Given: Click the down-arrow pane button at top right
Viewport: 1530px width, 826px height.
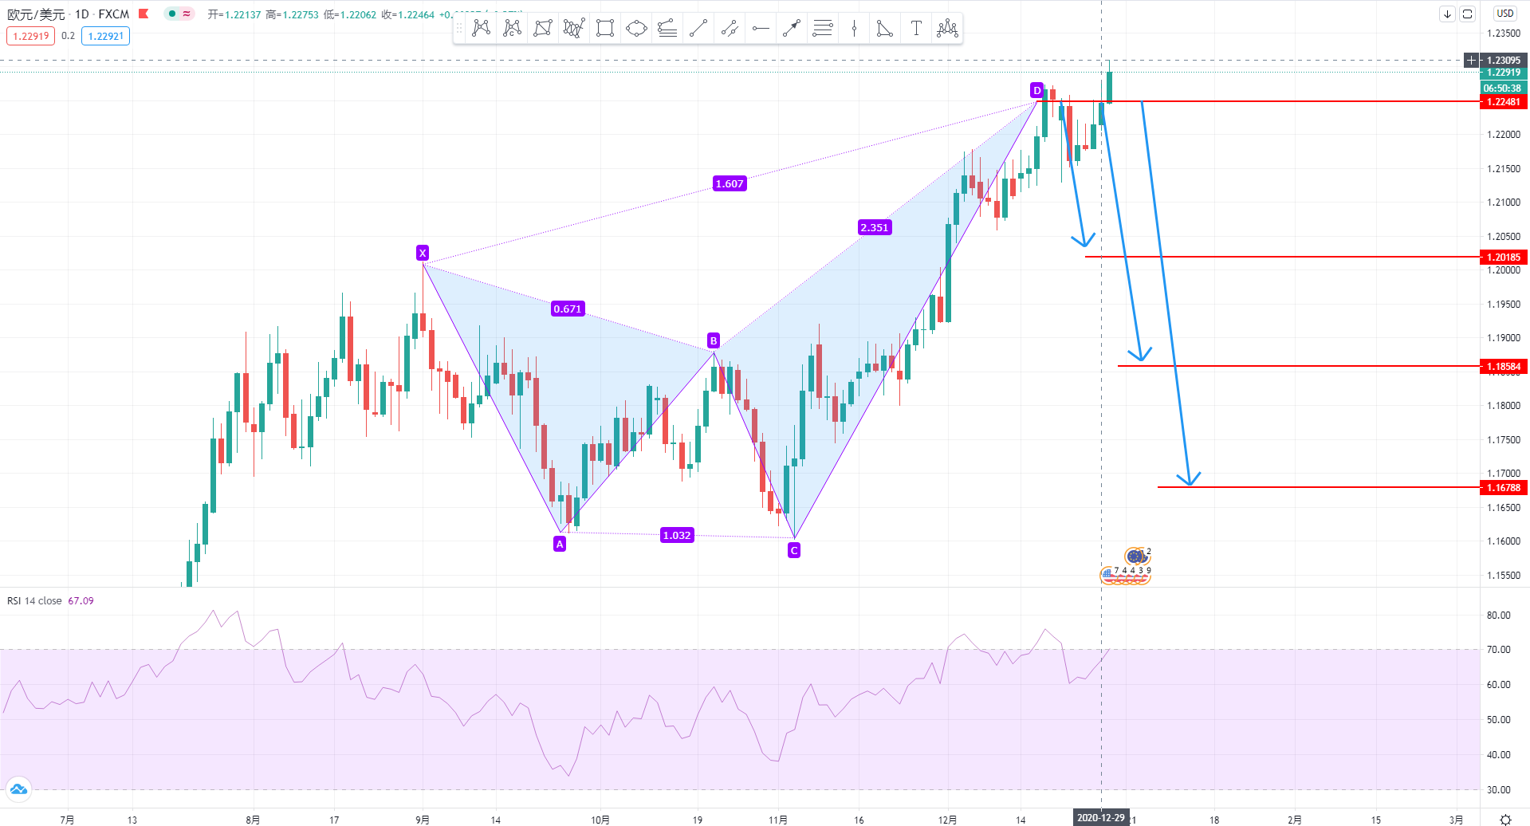Looking at the screenshot, I should pyautogui.click(x=1447, y=14).
